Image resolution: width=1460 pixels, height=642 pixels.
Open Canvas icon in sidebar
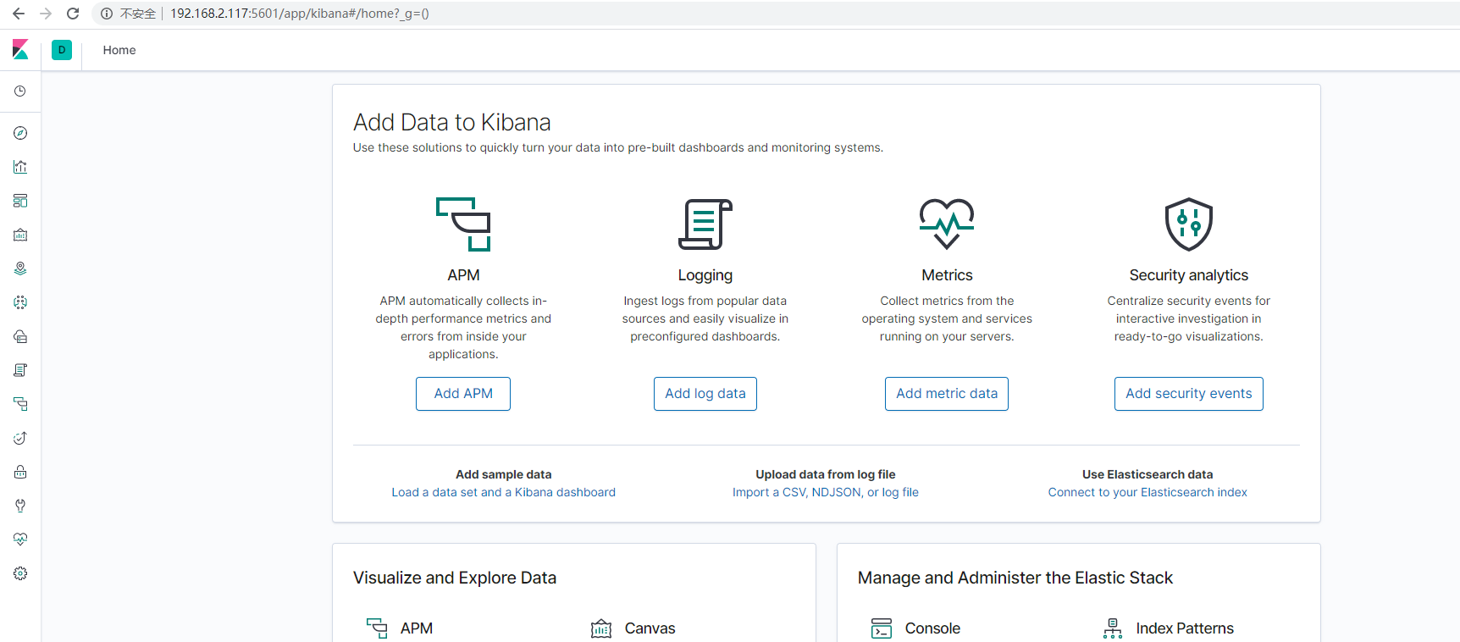20,235
